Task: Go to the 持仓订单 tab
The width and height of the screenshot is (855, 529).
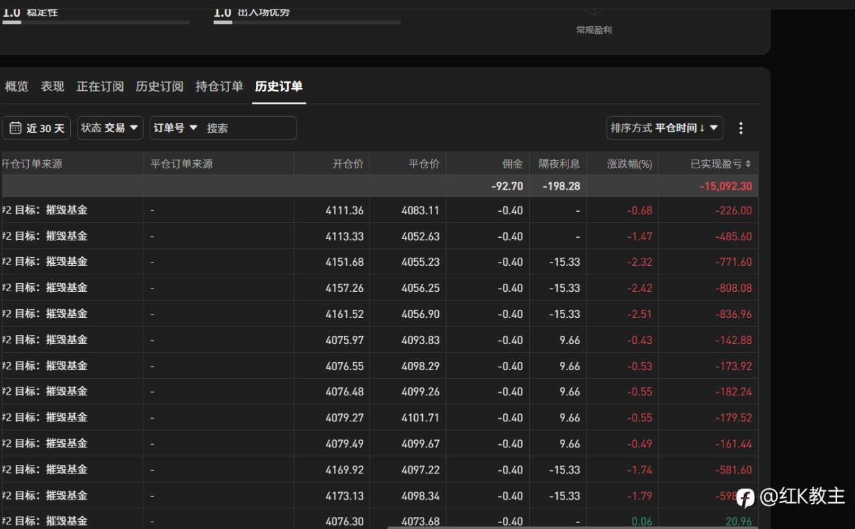Action: click(x=219, y=86)
